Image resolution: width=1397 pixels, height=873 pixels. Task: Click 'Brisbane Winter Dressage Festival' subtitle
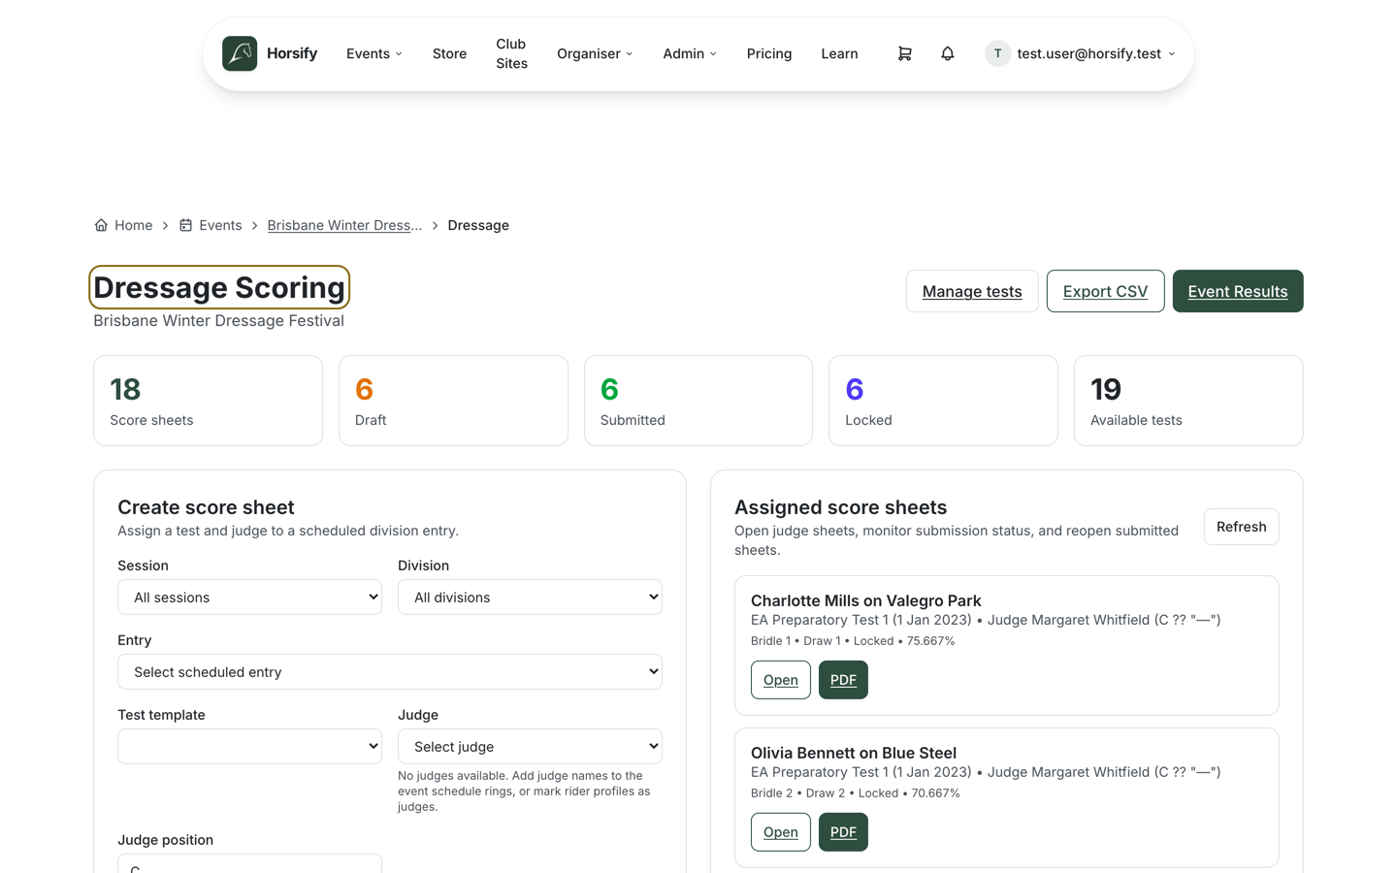pyautogui.click(x=218, y=321)
